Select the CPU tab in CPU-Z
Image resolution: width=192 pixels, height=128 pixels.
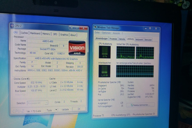15,33
